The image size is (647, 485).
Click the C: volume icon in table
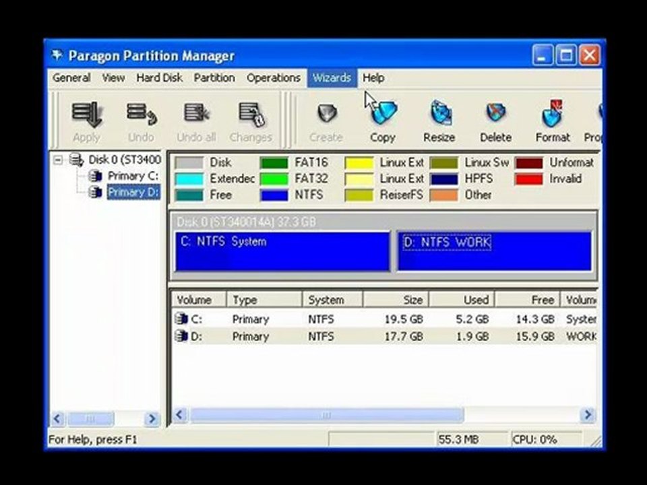181,319
